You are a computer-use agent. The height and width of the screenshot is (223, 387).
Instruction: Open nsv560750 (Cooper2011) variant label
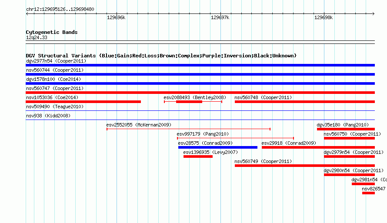tap(353, 134)
